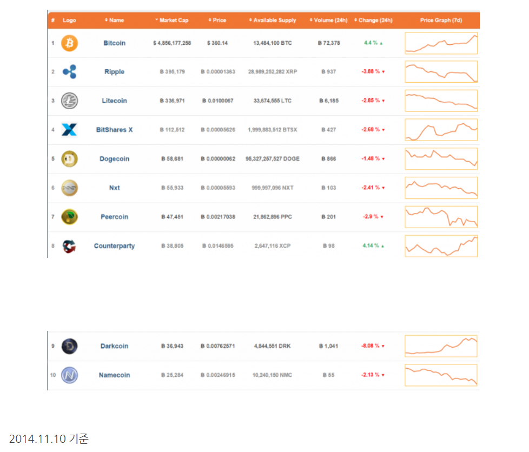Open the Peercoin name link
This screenshot has height=452, width=529.
[114, 217]
